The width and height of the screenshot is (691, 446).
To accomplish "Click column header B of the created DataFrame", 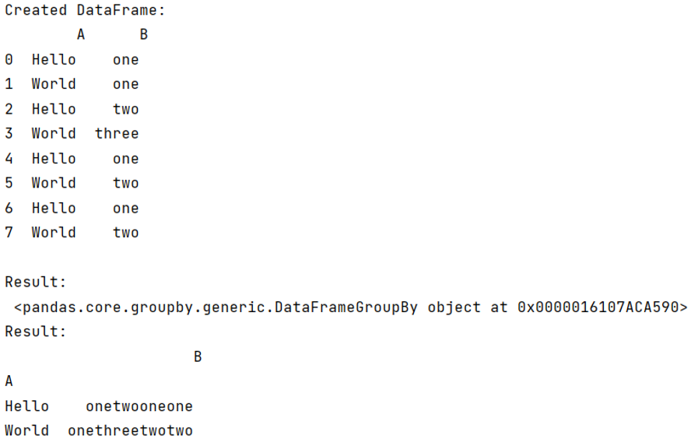I will pyautogui.click(x=143, y=35).
